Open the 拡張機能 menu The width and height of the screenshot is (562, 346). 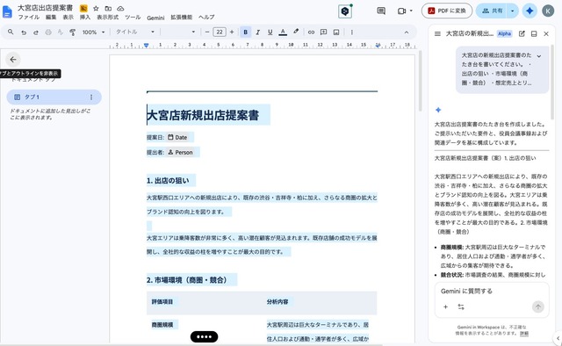[182, 18]
